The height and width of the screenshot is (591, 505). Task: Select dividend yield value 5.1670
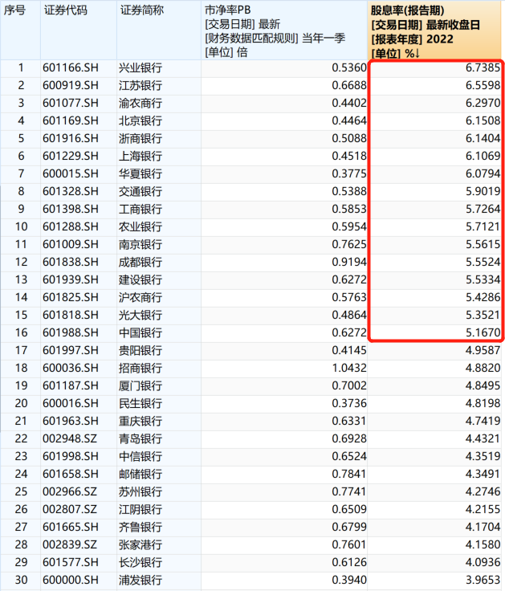coord(483,333)
